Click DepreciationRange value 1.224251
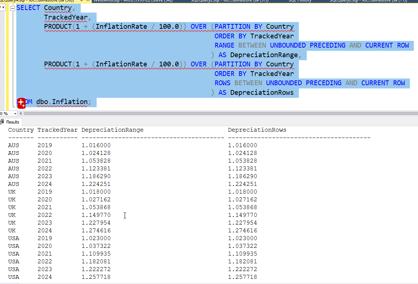This screenshot has width=418, height=284. pyautogui.click(x=96, y=184)
